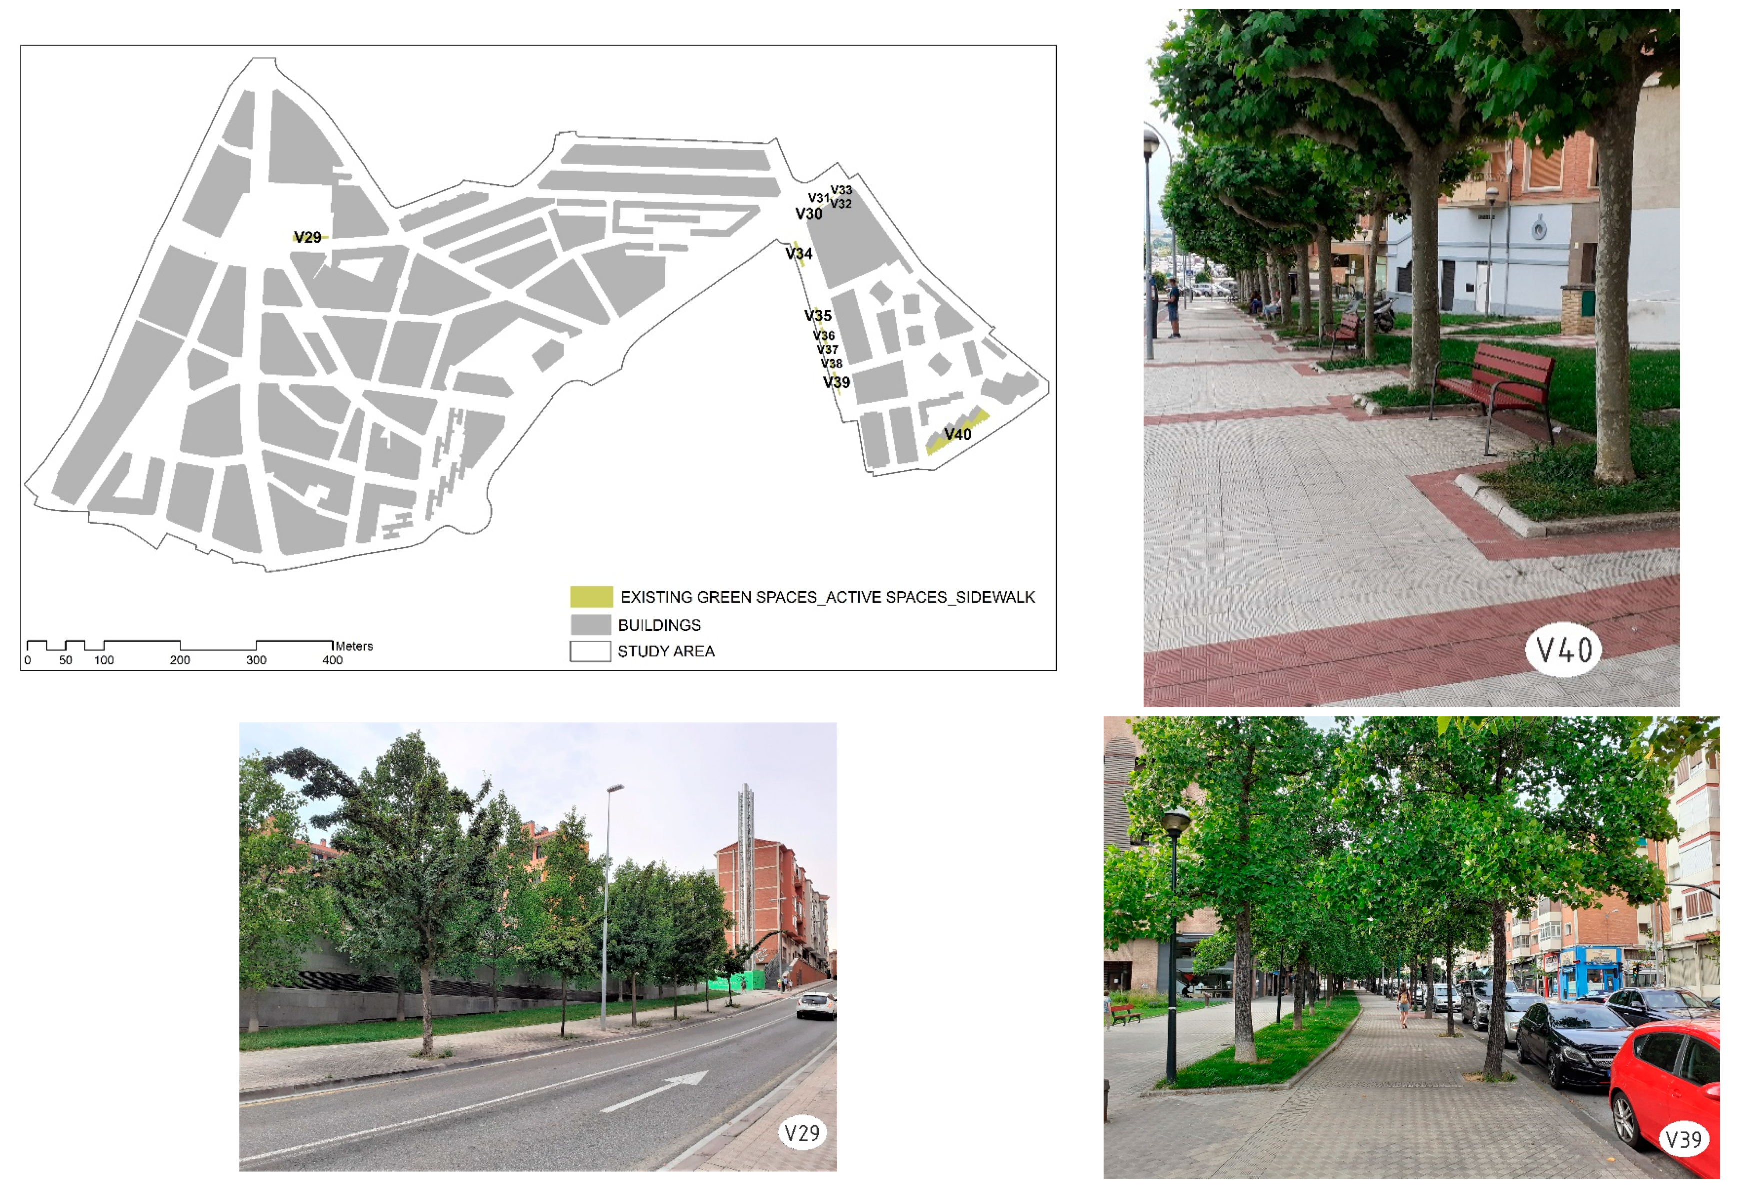Click the V40 badge on the photo
The width and height of the screenshot is (1739, 1201).
point(1563,649)
